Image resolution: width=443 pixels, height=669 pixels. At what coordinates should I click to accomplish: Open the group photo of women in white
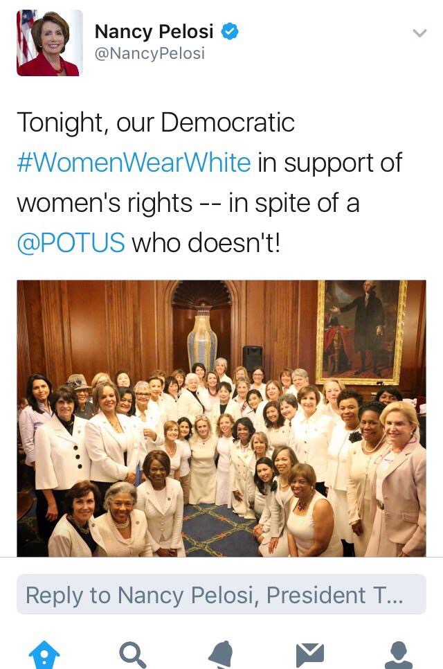coord(221,418)
